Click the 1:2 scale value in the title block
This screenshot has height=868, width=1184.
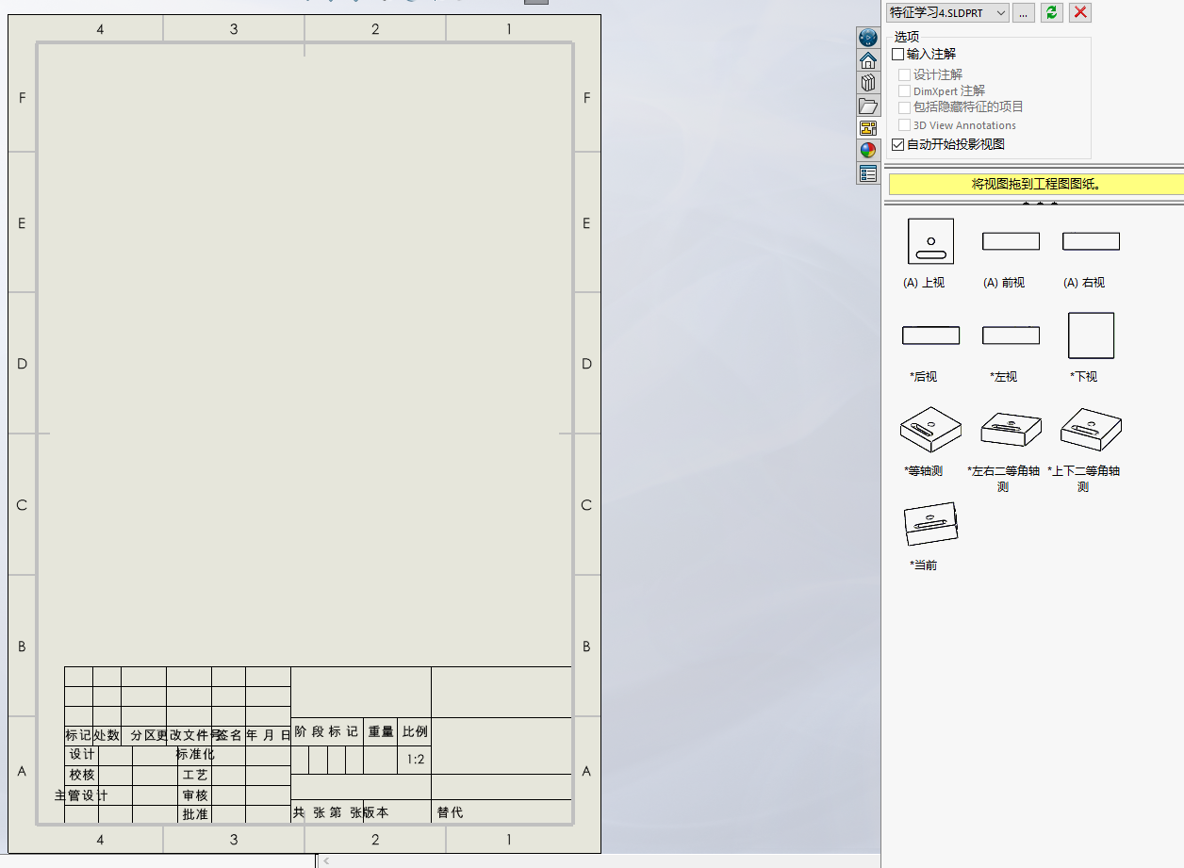[x=415, y=759]
